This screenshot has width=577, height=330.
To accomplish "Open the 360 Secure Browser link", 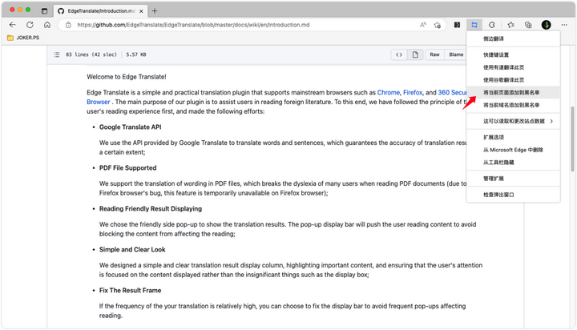I will [x=452, y=92].
